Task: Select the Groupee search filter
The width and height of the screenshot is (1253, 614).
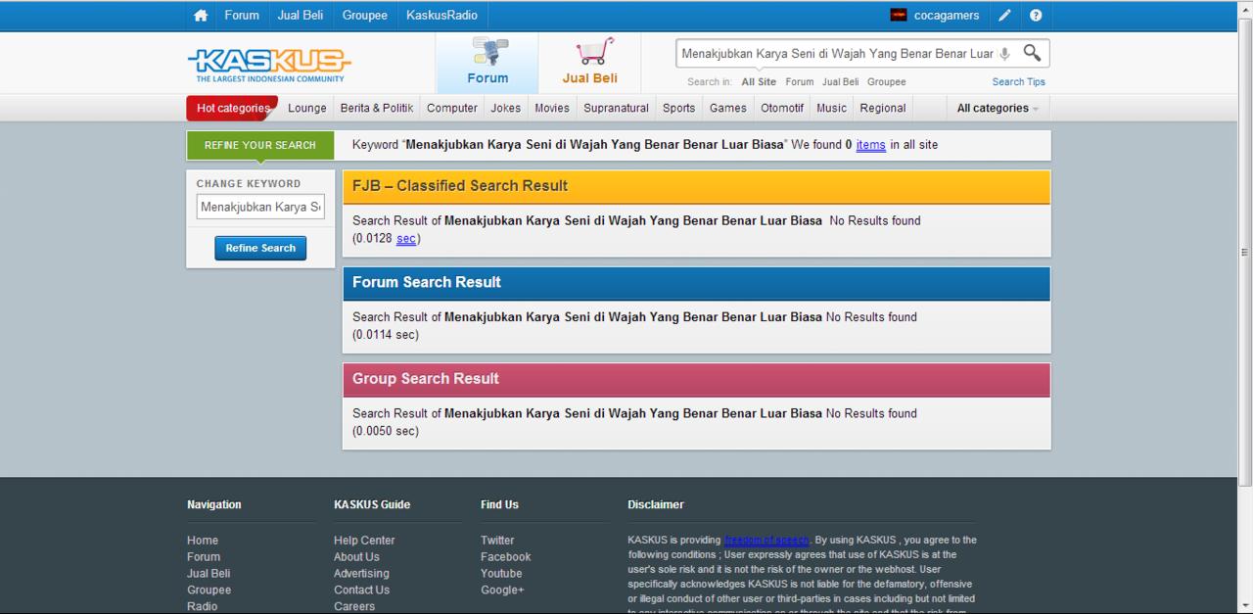Action: click(886, 82)
